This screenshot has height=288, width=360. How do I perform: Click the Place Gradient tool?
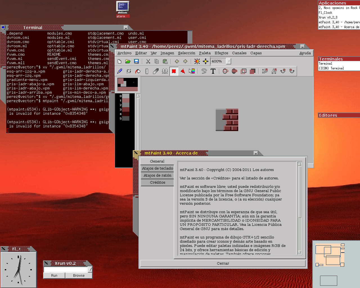coord(192,71)
